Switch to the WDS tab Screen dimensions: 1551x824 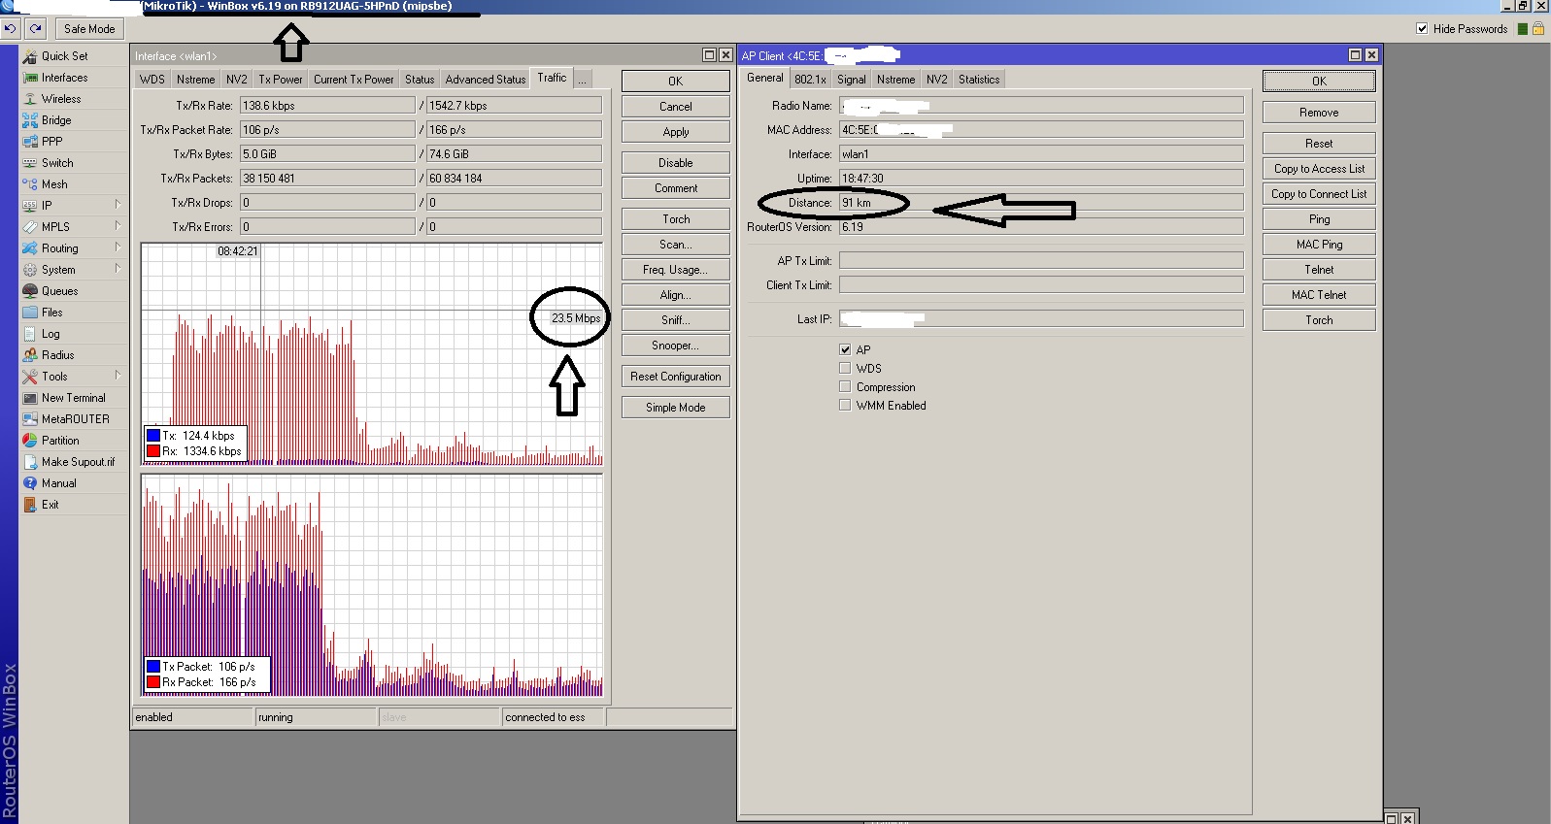coord(152,80)
